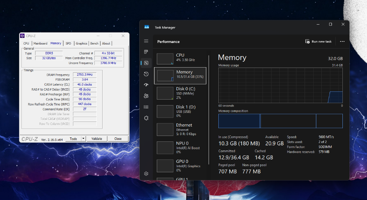Click Hardware reserved 579 MB value
The height and width of the screenshot is (200, 367).
coord(324,152)
